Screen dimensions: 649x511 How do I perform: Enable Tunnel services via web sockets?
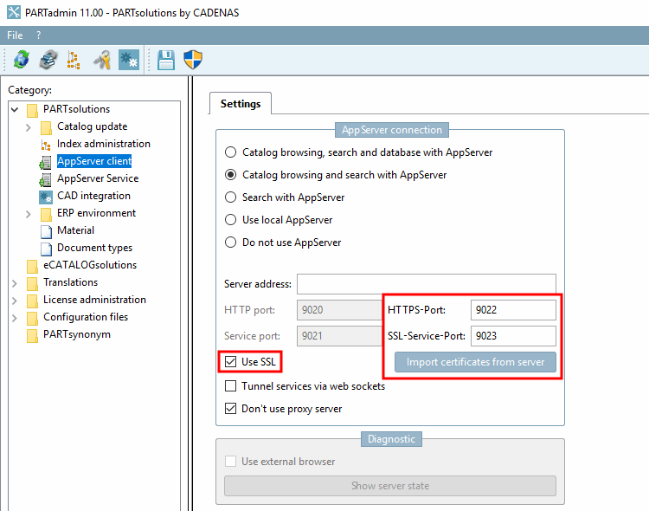tap(230, 385)
